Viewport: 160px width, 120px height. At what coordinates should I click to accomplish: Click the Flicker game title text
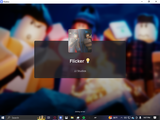pyautogui.click(x=77, y=61)
